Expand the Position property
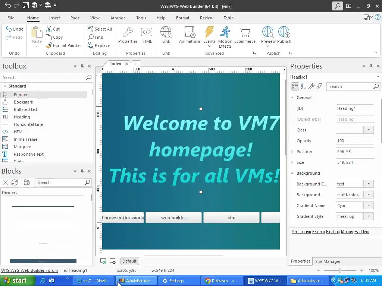The width and height of the screenshot is (382, 286). click(292, 152)
